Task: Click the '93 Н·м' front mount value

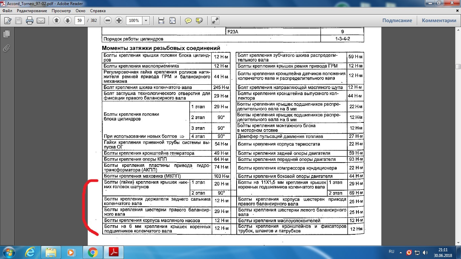Action: (356, 159)
